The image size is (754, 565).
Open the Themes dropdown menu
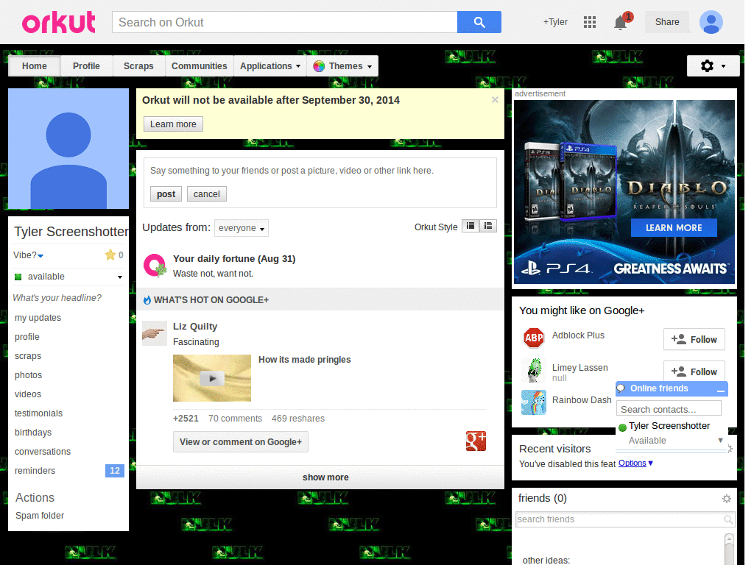coord(342,66)
